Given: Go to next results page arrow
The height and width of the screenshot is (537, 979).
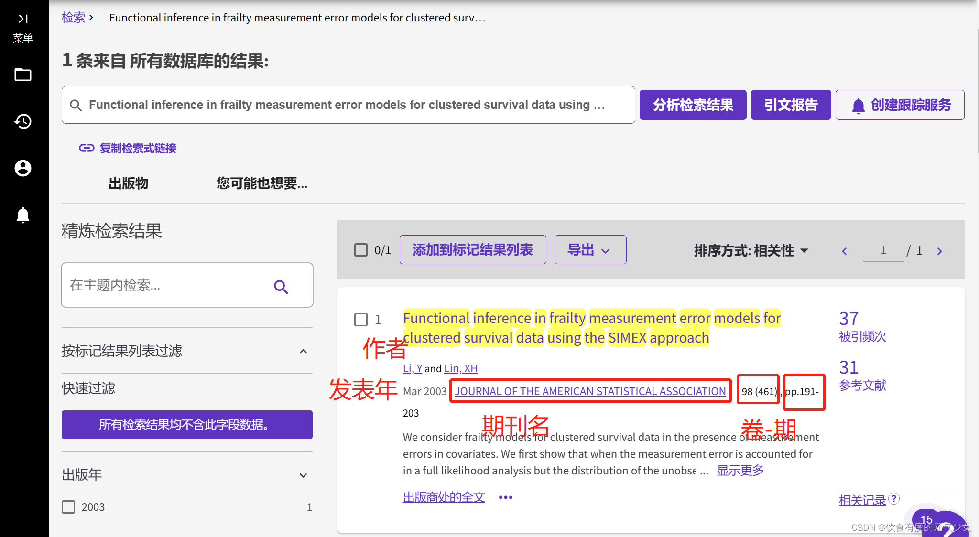Looking at the screenshot, I should [939, 251].
